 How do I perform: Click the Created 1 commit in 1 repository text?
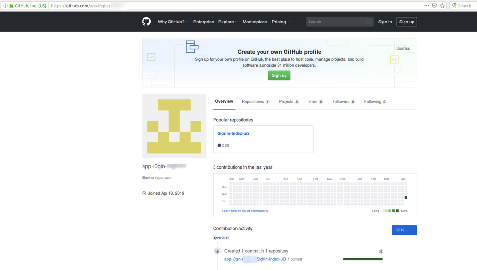(x=257, y=251)
